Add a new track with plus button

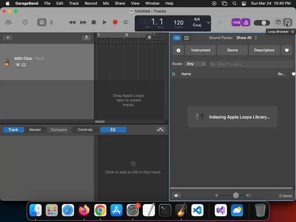click(8, 38)
